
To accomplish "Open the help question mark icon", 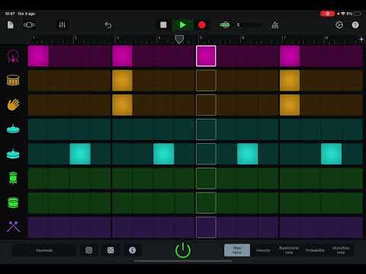I will 355,25.
